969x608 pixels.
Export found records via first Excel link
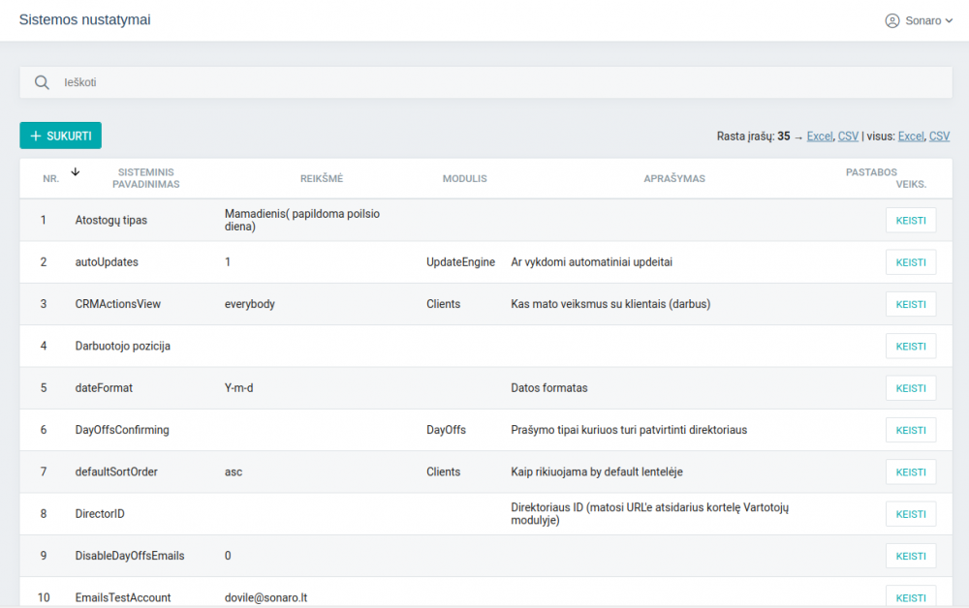820,137
